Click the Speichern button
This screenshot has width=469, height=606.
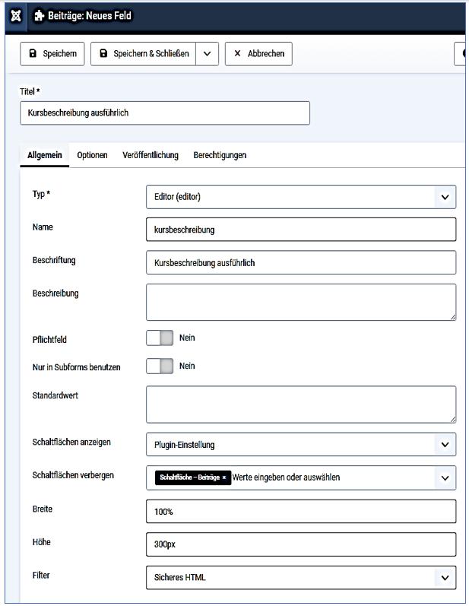[52, 54]
